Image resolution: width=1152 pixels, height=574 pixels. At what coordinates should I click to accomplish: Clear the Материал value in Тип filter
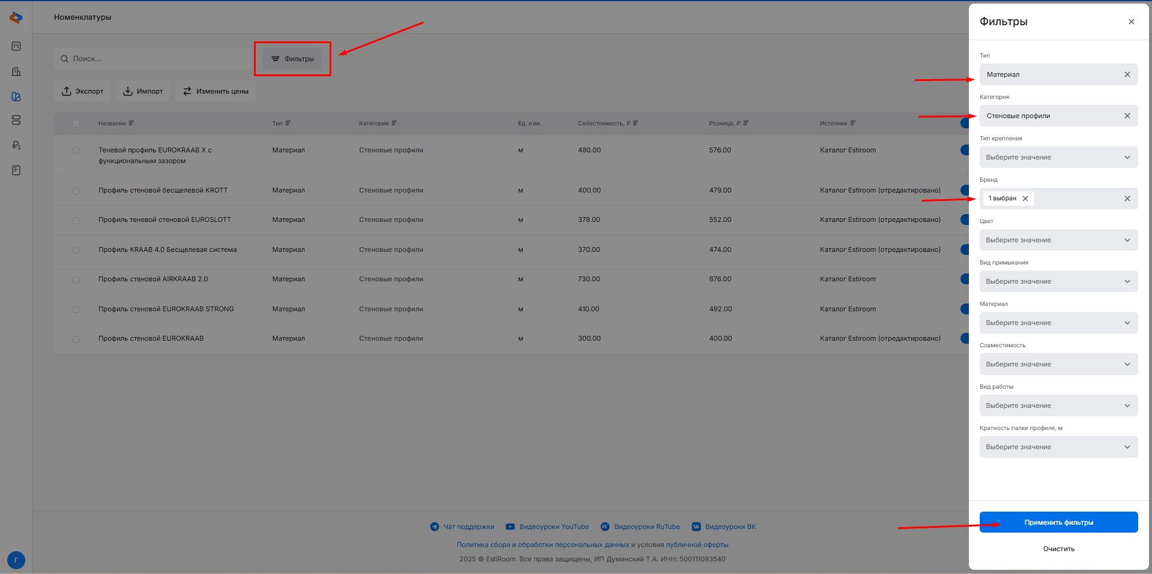tap(1127, 74)
